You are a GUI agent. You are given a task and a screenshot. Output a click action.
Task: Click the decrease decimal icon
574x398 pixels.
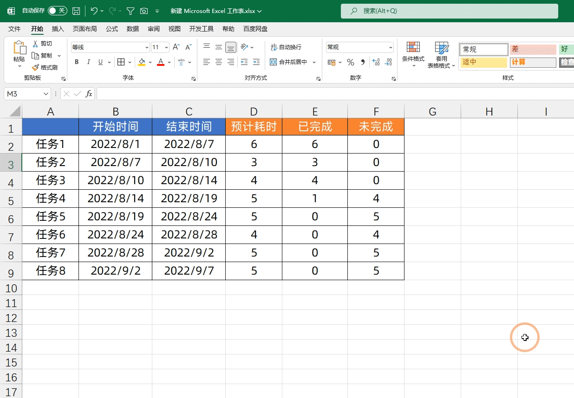click(x=389, y=62)
